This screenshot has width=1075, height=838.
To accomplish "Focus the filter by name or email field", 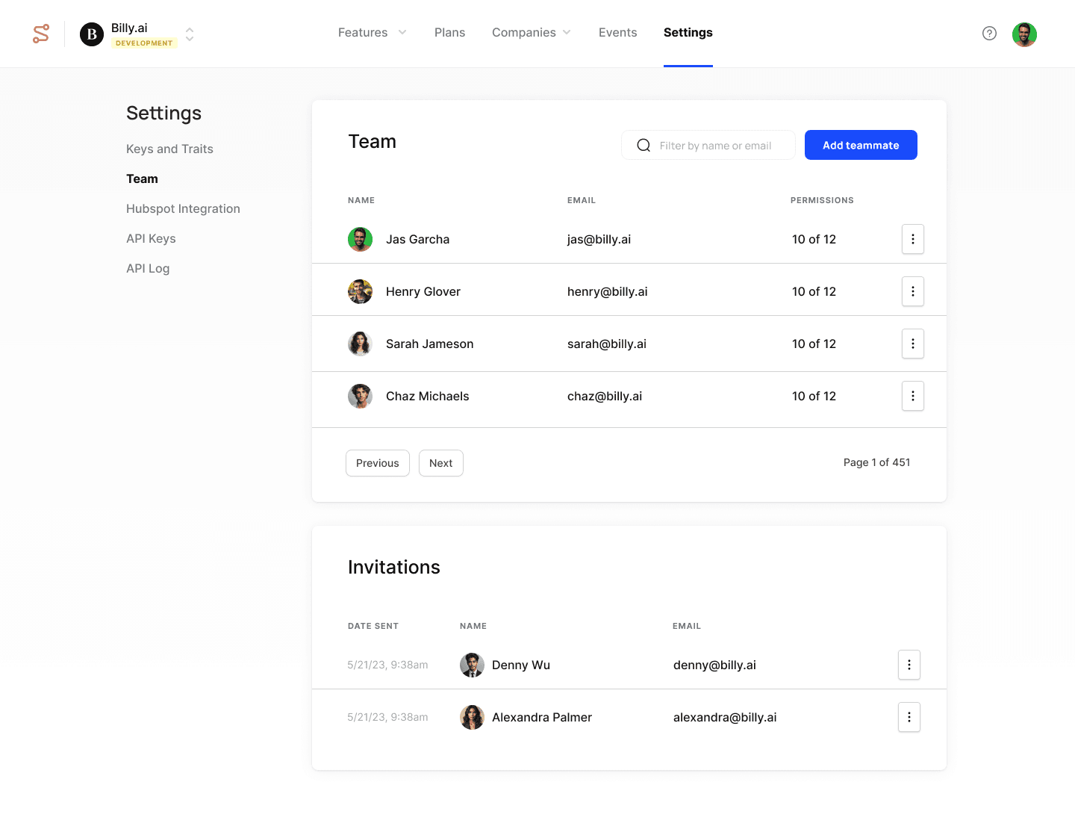I will (x=714, y=146).
